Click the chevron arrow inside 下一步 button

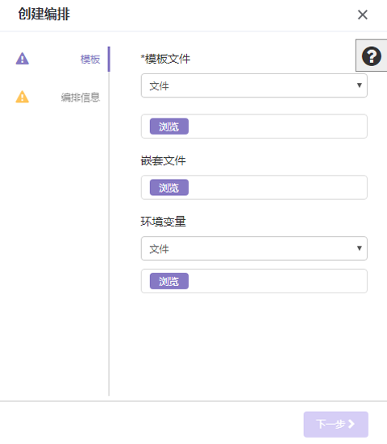[x=352, y=424]
